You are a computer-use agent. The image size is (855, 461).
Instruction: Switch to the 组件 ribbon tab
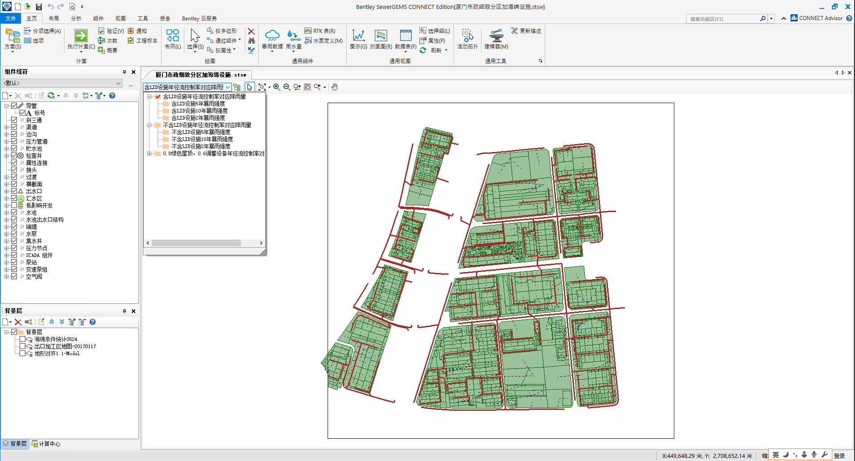(x=98, y=18)
